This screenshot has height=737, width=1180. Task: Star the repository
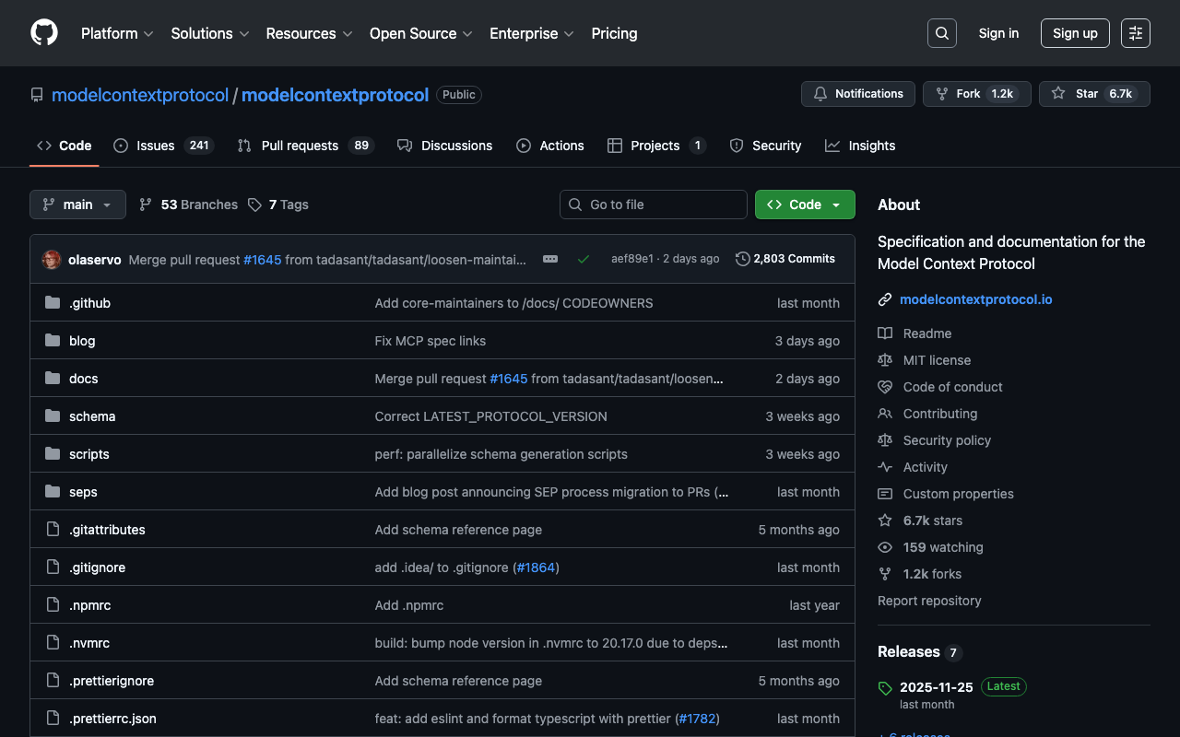1094,94
